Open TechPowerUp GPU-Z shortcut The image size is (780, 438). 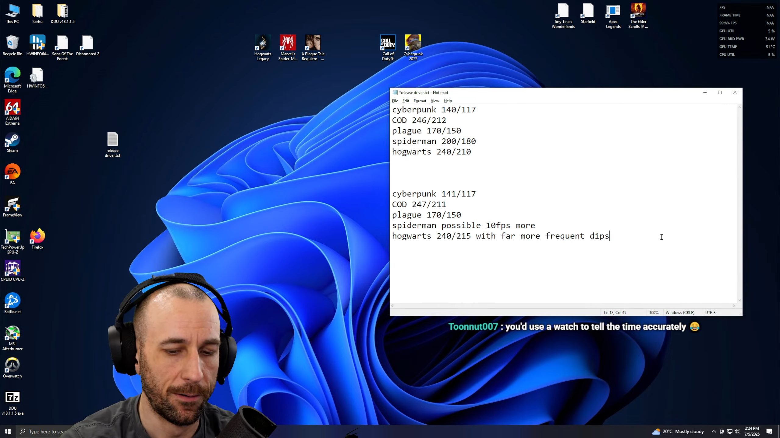[12, 241]
